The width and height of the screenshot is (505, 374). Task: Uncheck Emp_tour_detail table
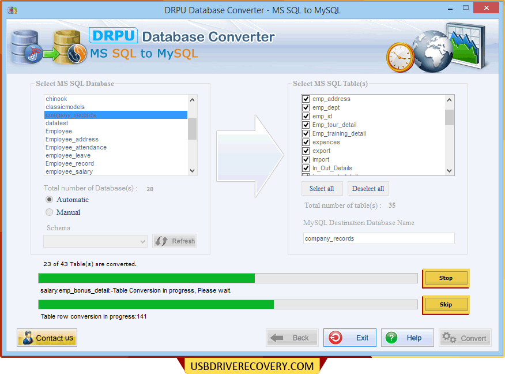pyautogui.click(x=306, y=125)
